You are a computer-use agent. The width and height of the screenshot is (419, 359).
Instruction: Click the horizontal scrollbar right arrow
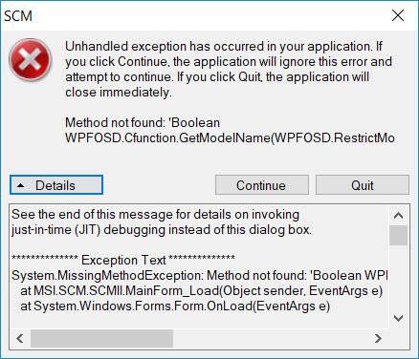(x=378, y=338)
